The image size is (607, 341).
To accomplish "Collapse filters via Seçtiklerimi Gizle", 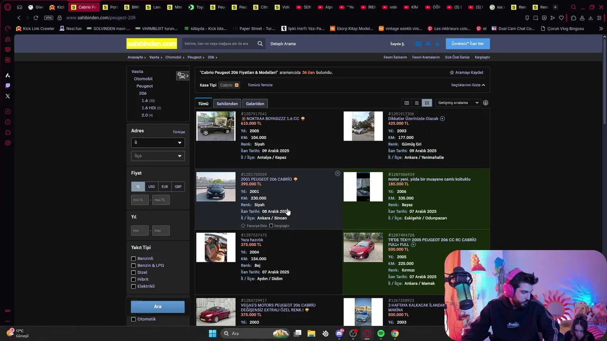I will click(x=468, y=85).
